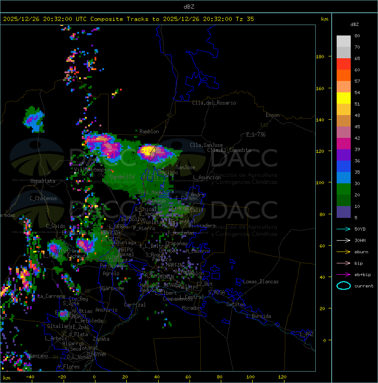Select the 'L_Asuncion' place label
Viewport: 378px width, 383px height.
[x=207, y=177]
